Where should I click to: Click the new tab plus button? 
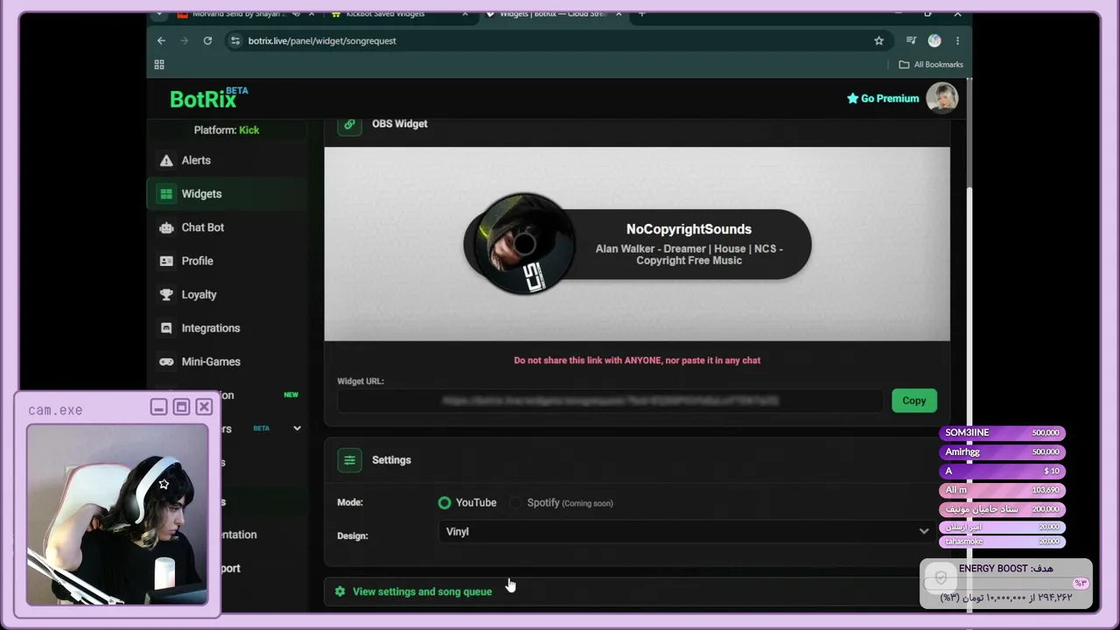[x=641, y=14]
